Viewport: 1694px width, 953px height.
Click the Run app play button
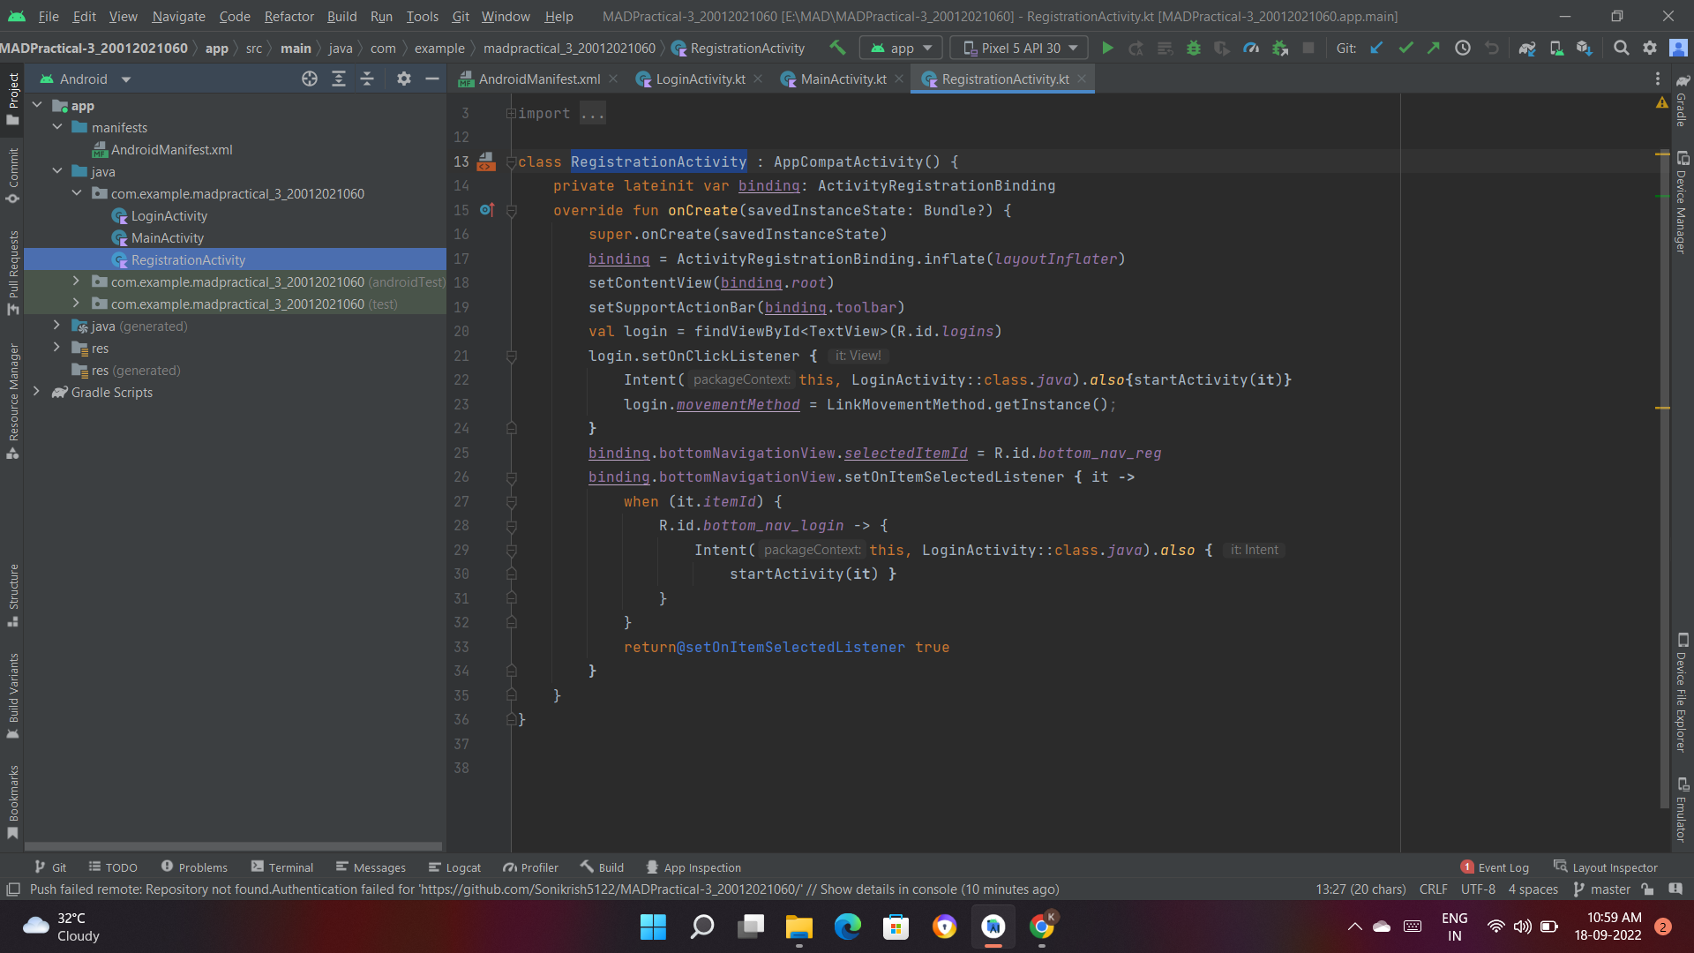1107,49
